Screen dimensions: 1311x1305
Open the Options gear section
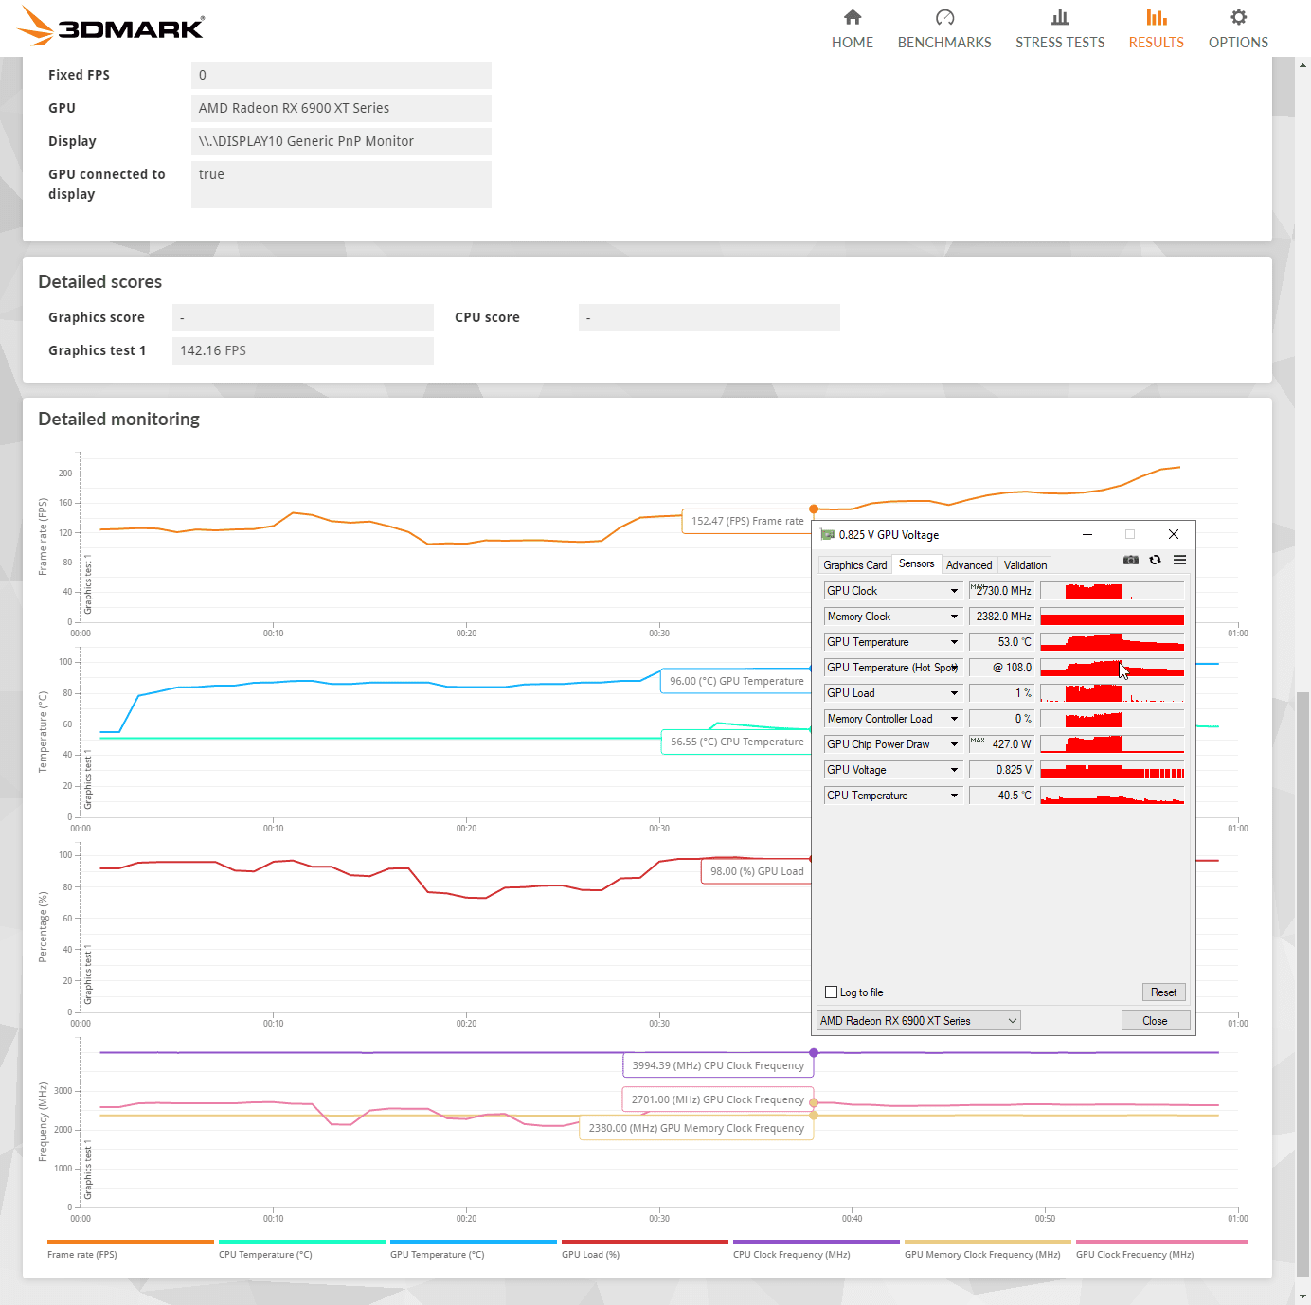1238,28
